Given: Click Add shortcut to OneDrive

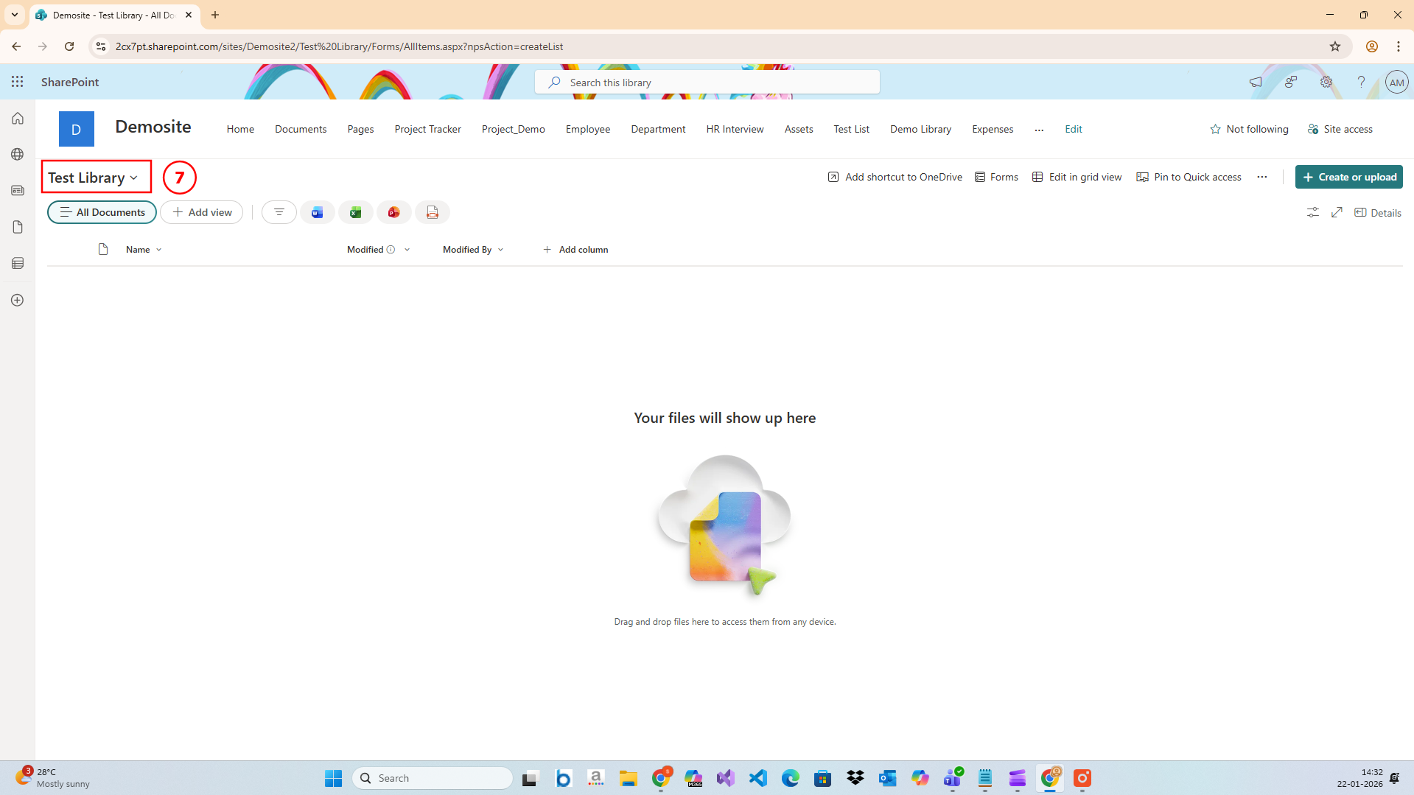Looking at the screenshot, I should click(895, 177).
